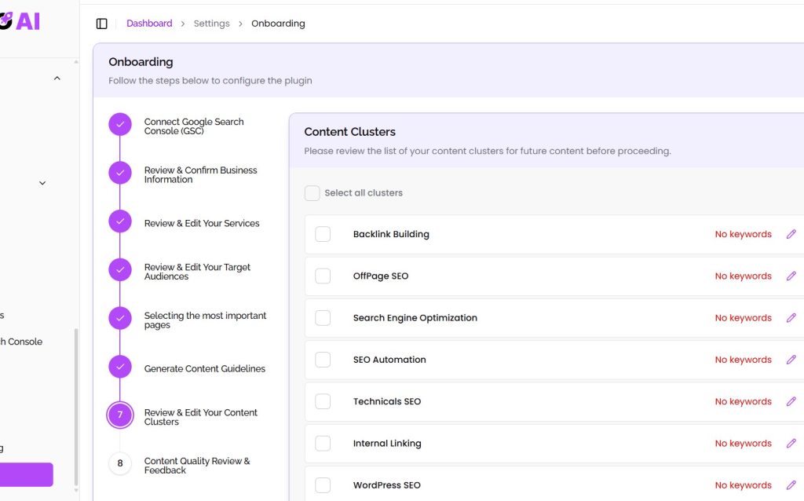Check the Technicals SEO cluster
Image resolution: width=804 pixels, height=501 pixels.
click(323, 401)
